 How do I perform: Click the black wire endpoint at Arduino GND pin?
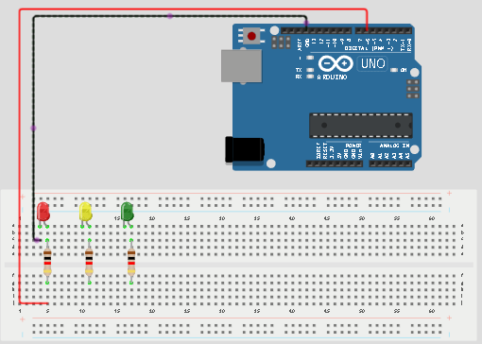(306, 23)
